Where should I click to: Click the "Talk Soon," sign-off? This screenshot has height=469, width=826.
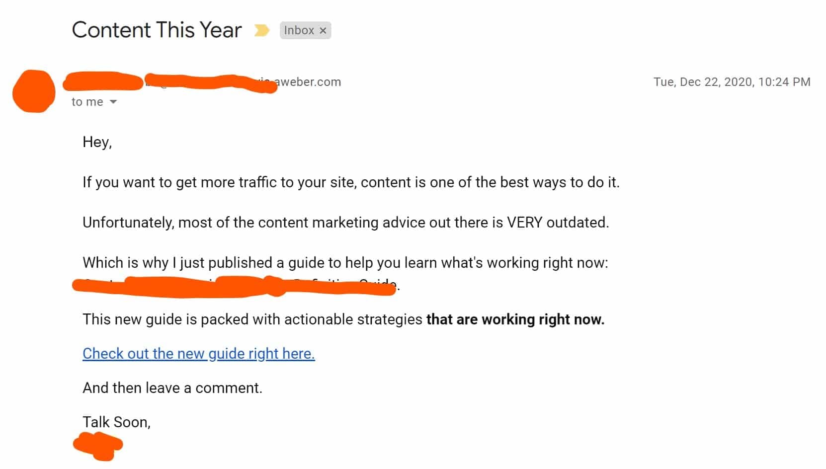click(x=116, y=422)
